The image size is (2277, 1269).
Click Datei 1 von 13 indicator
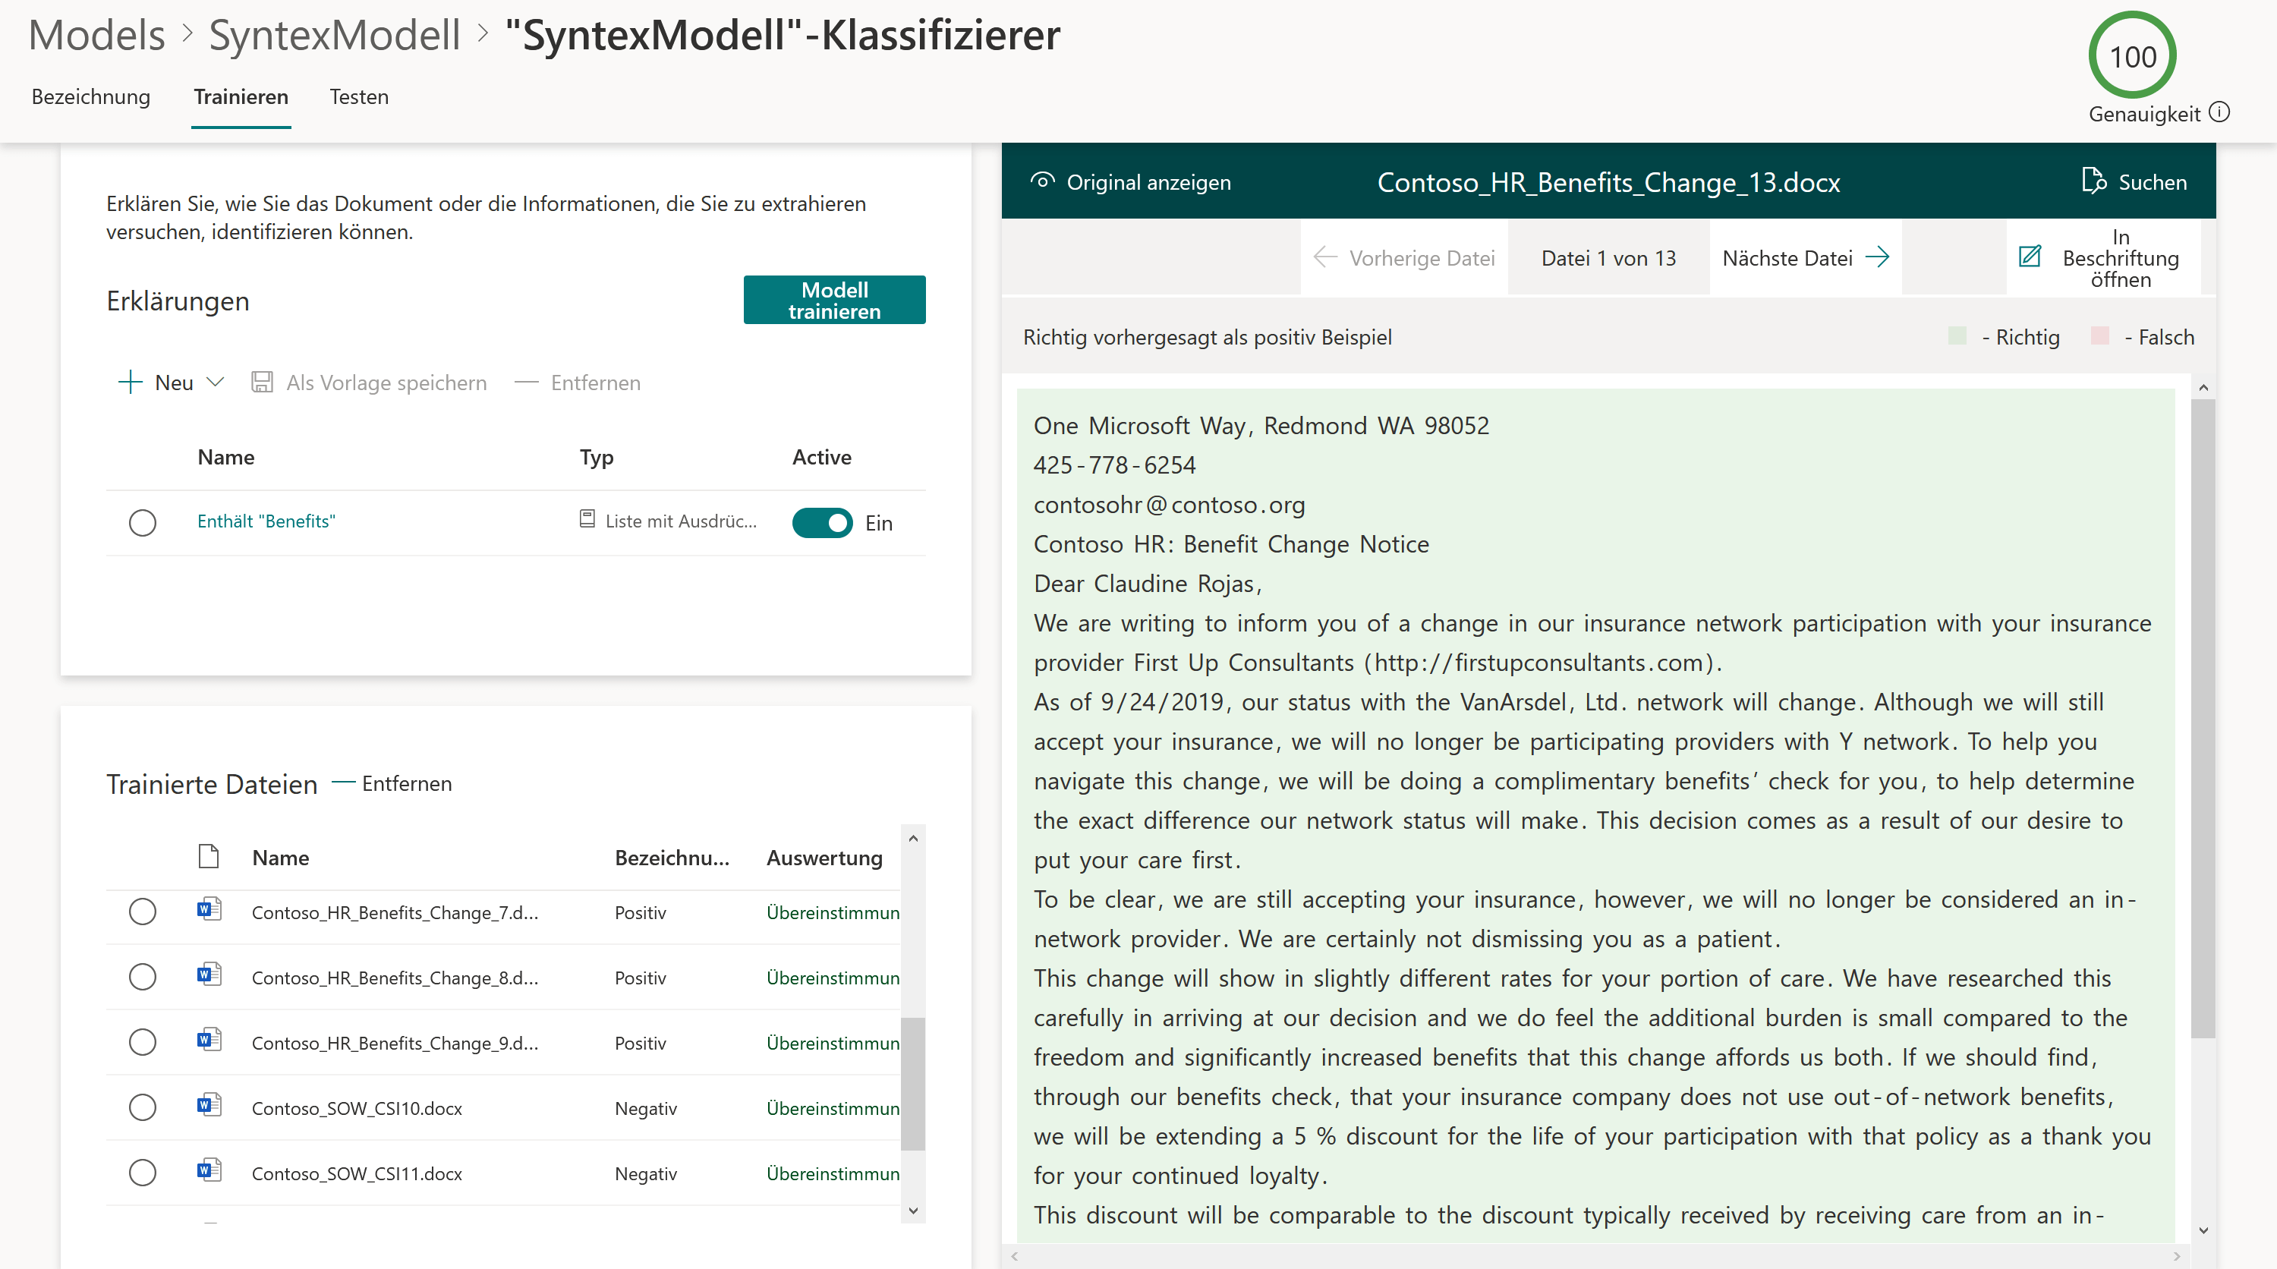pos(1608,257)
